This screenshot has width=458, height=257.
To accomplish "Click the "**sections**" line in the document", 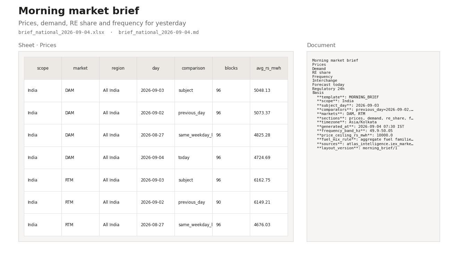I will tap(365, 118).
